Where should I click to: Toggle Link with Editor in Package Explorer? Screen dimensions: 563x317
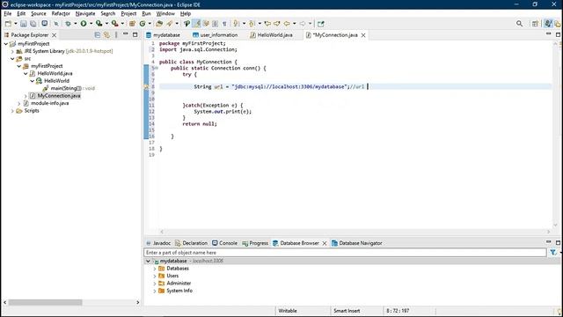pyautogui.click(x=106, y=35)
